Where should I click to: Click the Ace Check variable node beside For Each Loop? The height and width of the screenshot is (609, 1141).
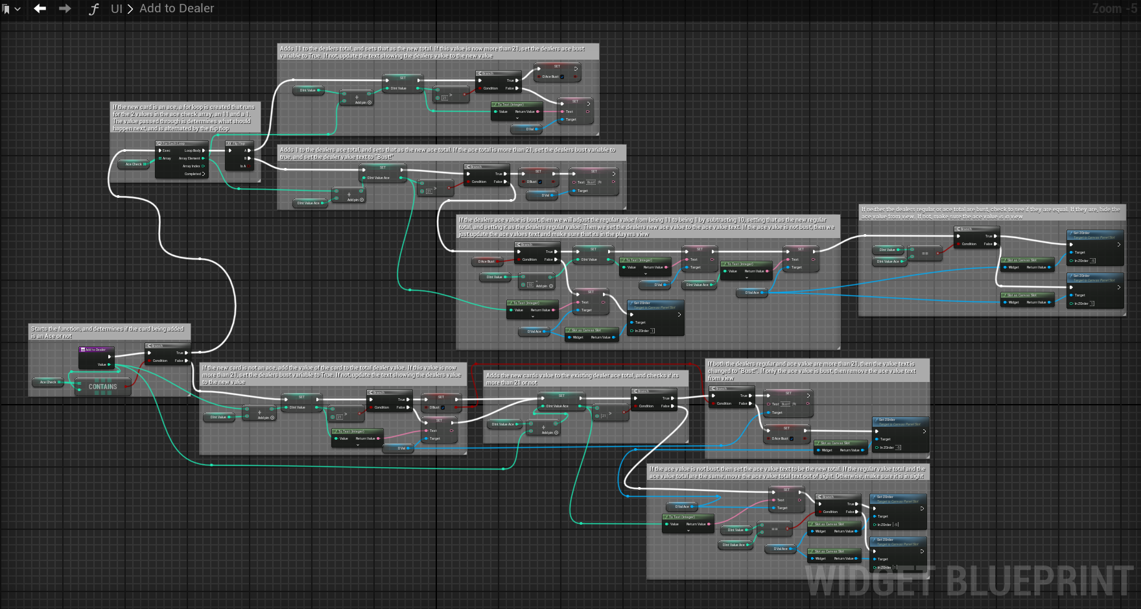click(135, 164)
